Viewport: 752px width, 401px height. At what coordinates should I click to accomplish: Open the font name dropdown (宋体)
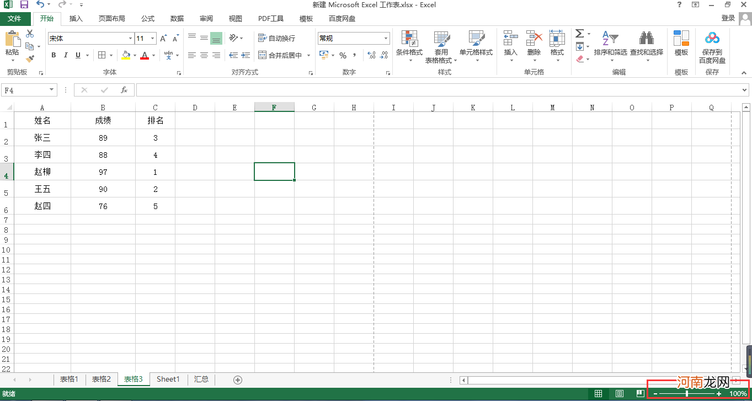click(131, 39)
